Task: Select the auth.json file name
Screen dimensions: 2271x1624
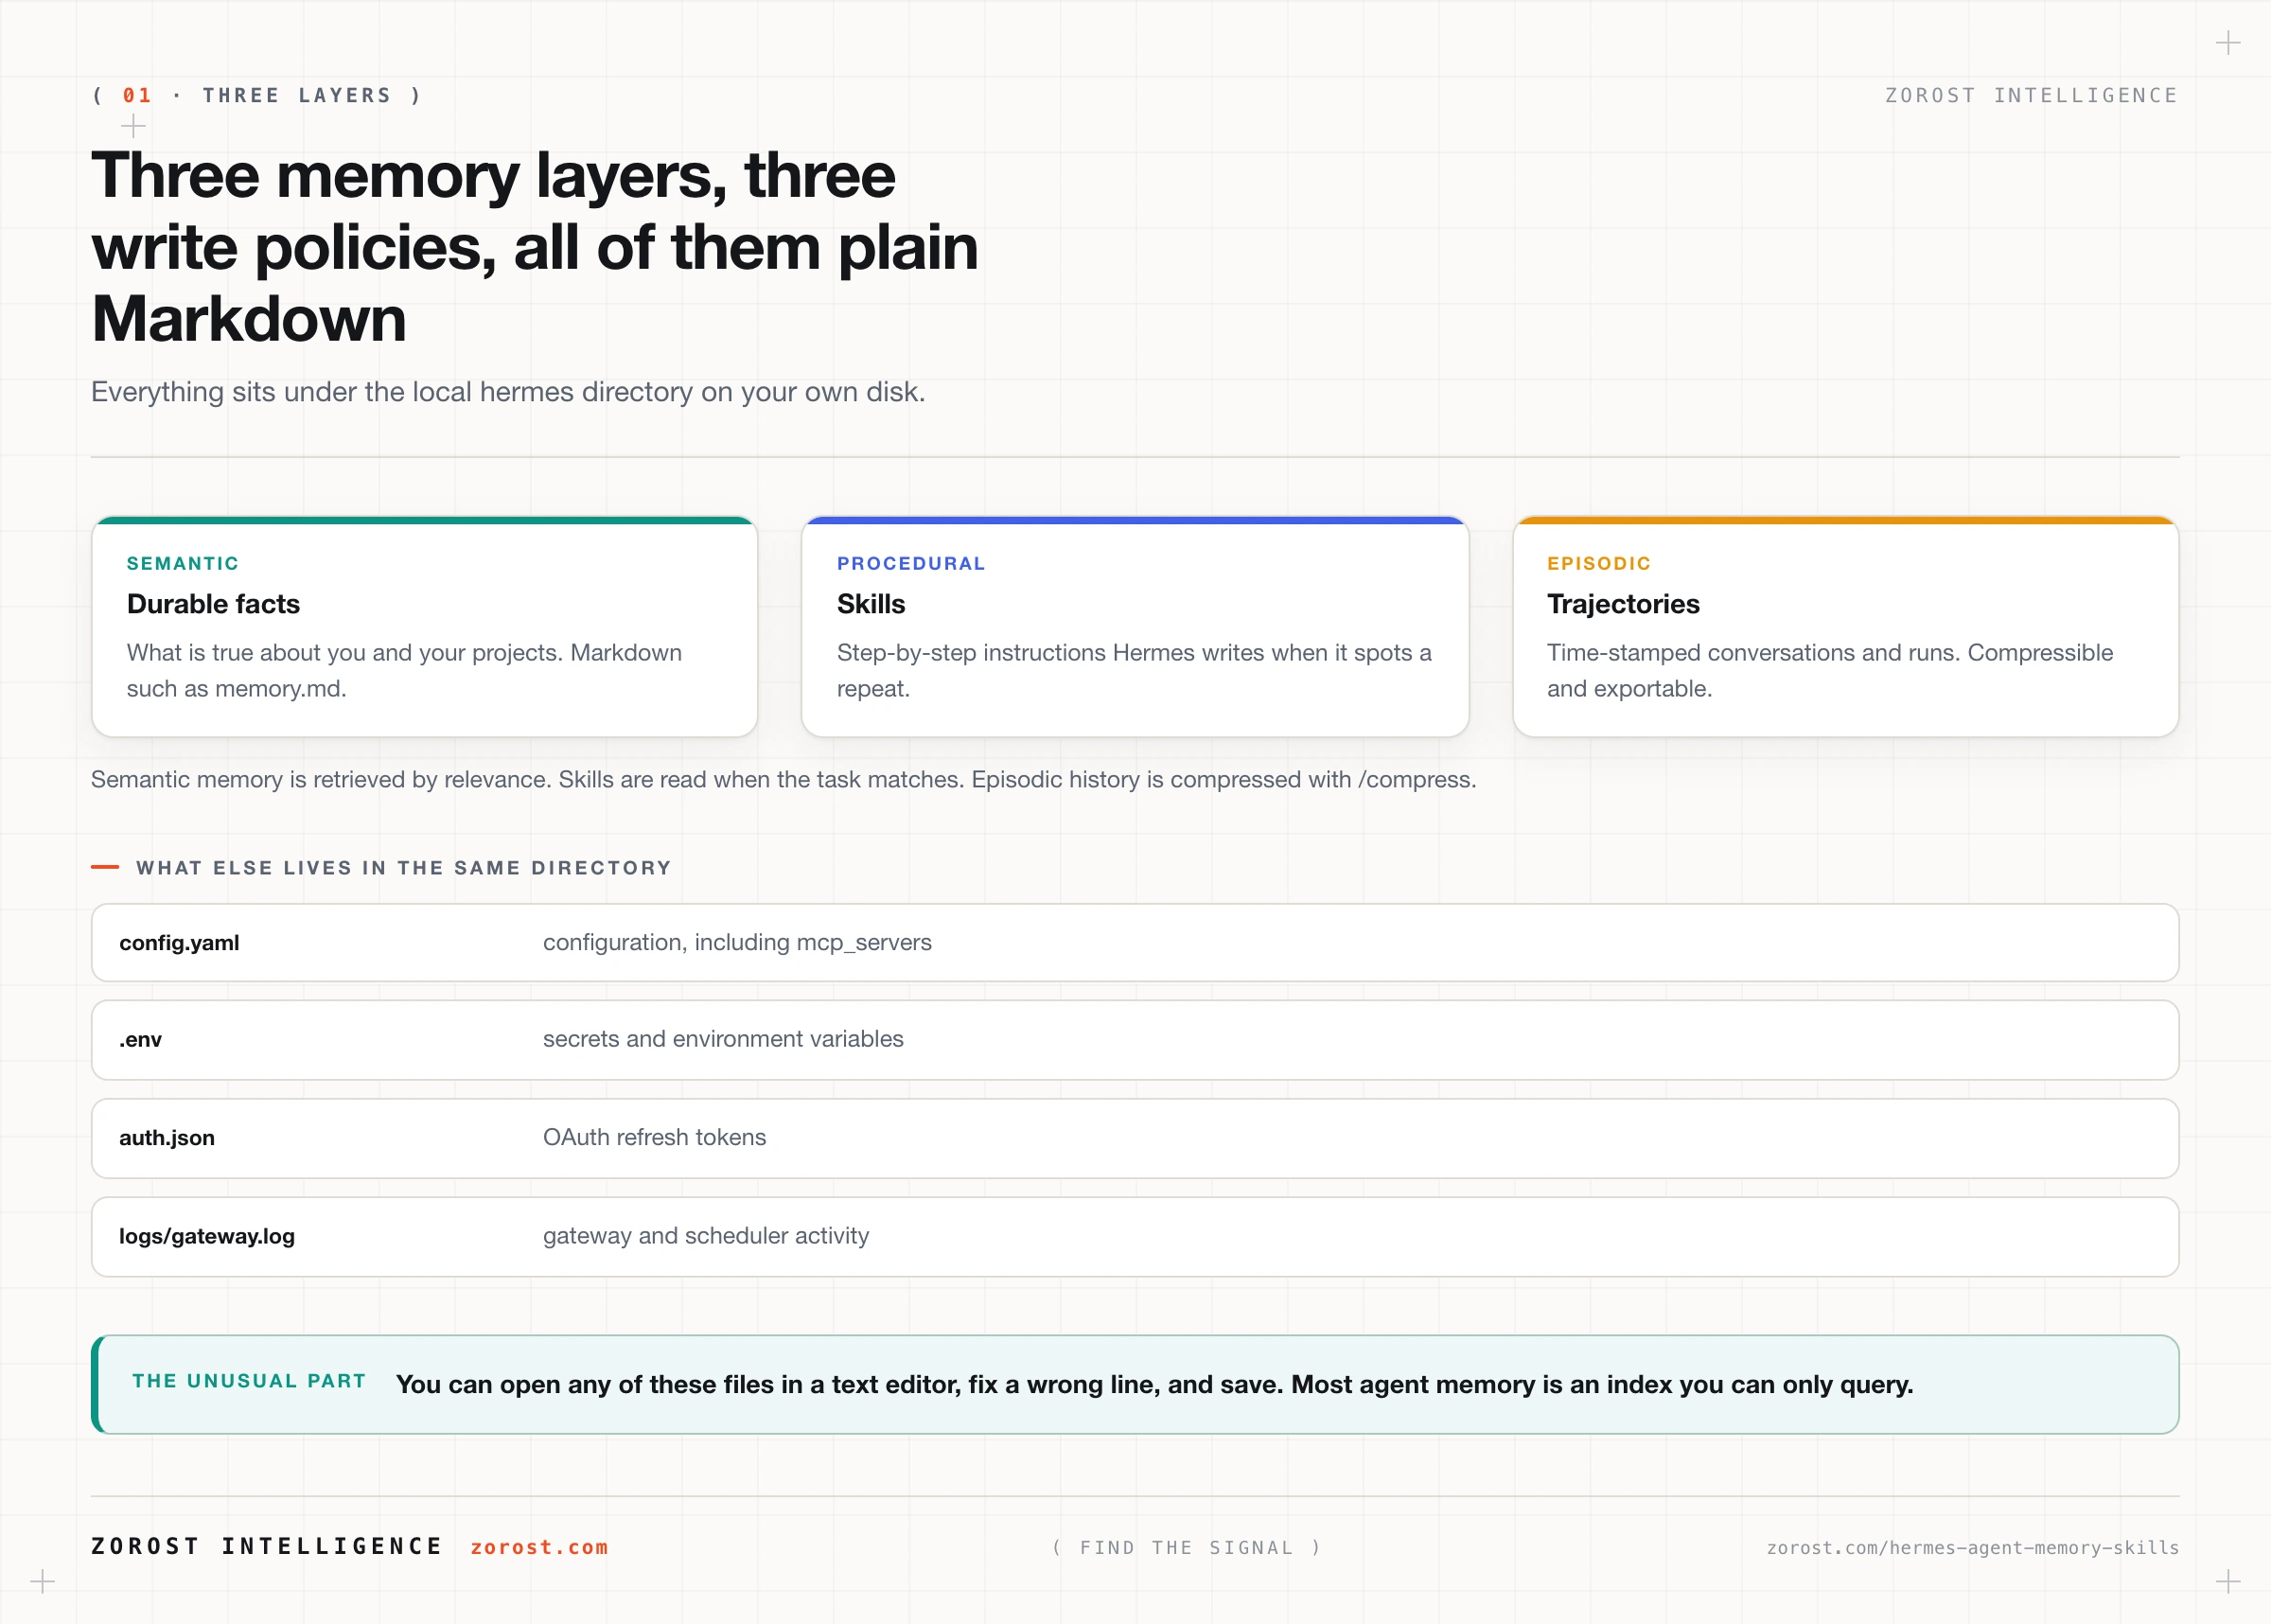Action: coord(167,1138)
